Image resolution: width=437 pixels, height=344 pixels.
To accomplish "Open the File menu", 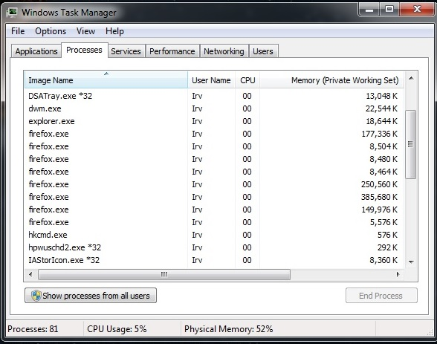I will pyautogui.click(x=18, y=31).
